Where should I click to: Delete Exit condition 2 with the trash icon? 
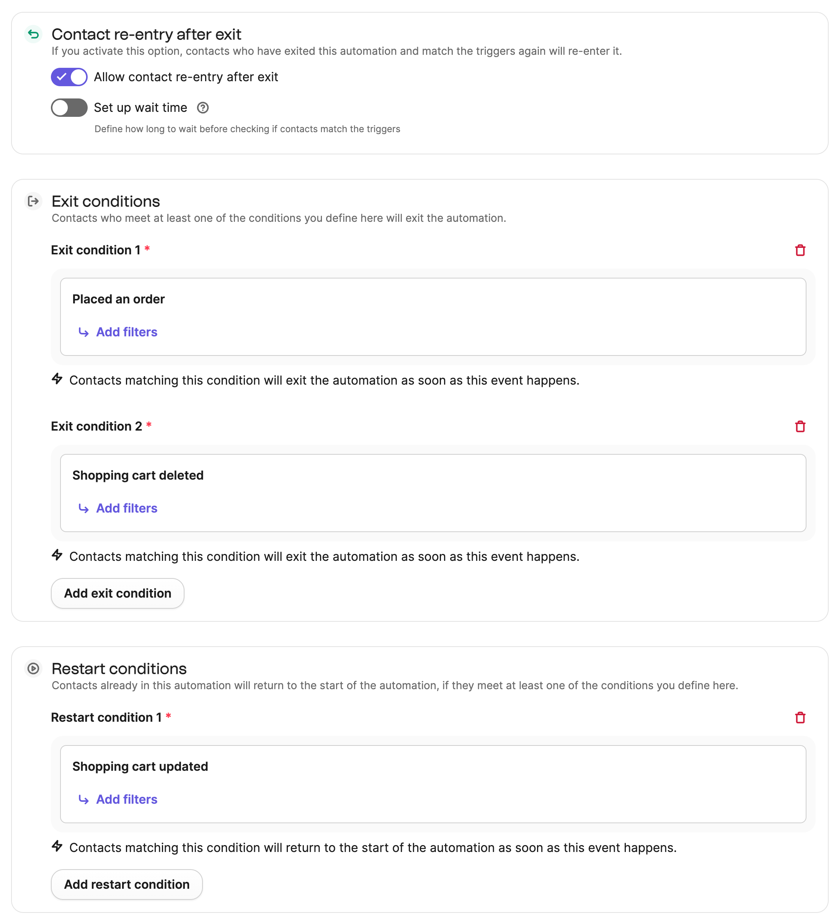(800, 427)
